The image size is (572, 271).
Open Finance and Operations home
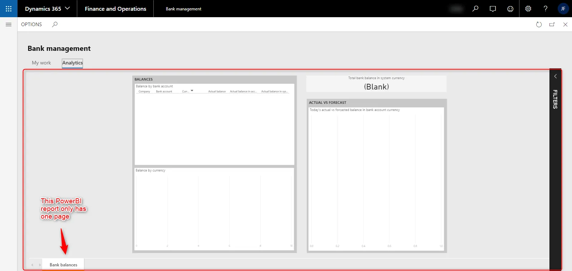(115, 9)
